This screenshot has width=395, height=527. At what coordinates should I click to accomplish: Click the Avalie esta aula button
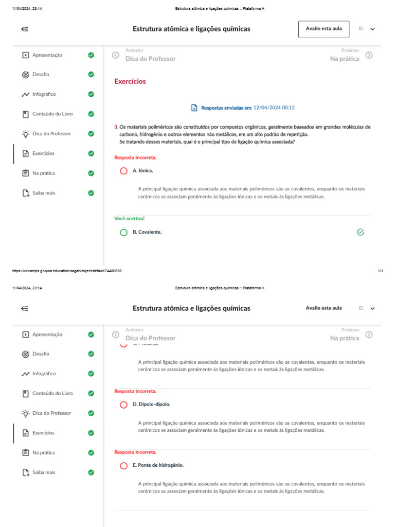[324, 29]
